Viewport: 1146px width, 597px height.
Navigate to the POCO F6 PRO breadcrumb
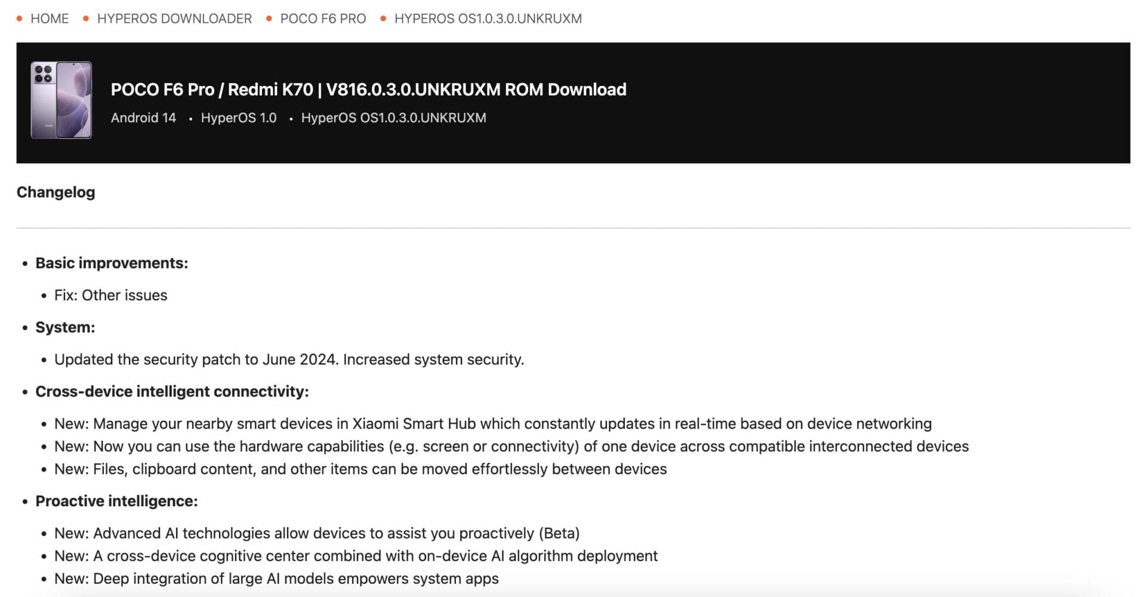[x=323, y=19]
